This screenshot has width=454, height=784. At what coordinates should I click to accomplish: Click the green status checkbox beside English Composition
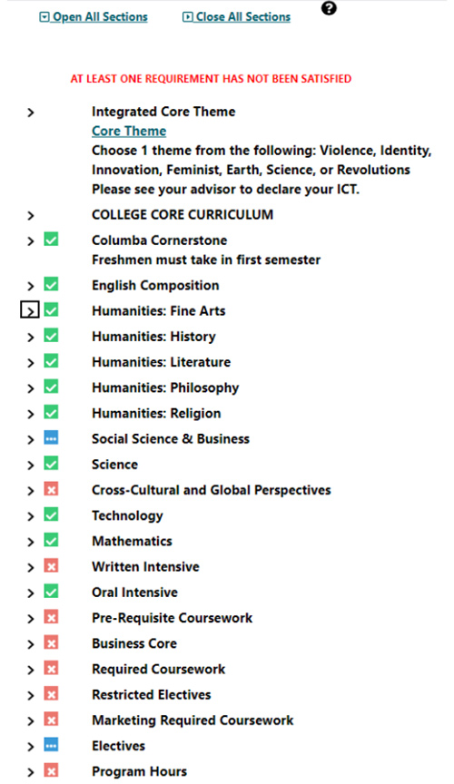click(51, 284)
